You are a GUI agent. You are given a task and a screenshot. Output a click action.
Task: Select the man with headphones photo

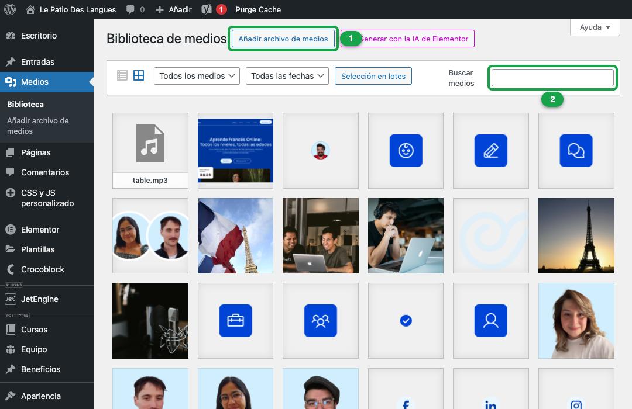tap(406, 235)
